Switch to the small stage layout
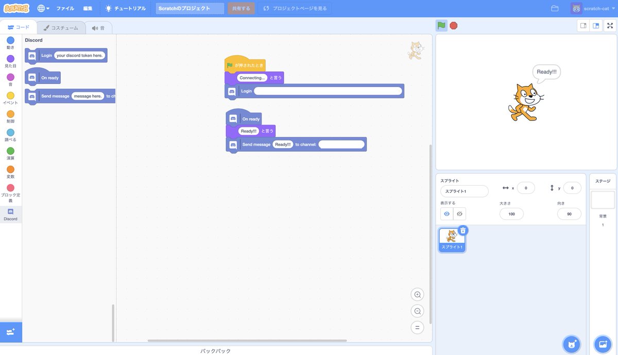The image size is (618, 355). (582, 24)
